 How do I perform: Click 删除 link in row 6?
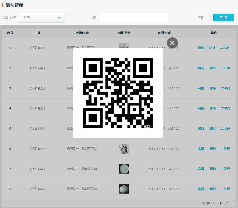coord(213,149)
